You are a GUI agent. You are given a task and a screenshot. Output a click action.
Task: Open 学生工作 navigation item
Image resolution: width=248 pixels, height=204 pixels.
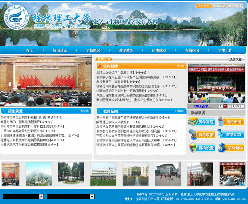click(x=225, y=50)
